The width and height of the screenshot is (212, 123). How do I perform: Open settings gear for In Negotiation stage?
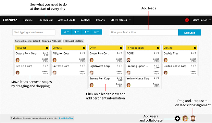coord(158,48)
